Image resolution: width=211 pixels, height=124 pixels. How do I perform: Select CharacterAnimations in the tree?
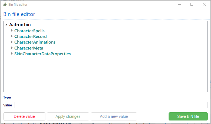coord(35,42)
